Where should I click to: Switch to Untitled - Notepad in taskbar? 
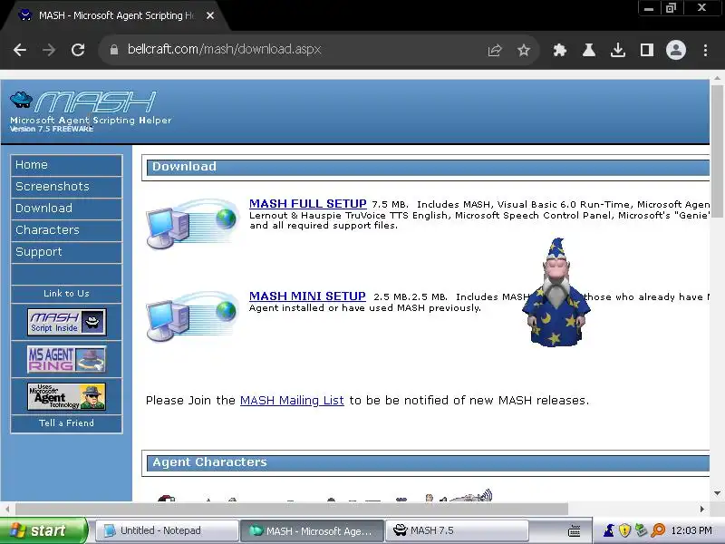click(x=167, y=530)
